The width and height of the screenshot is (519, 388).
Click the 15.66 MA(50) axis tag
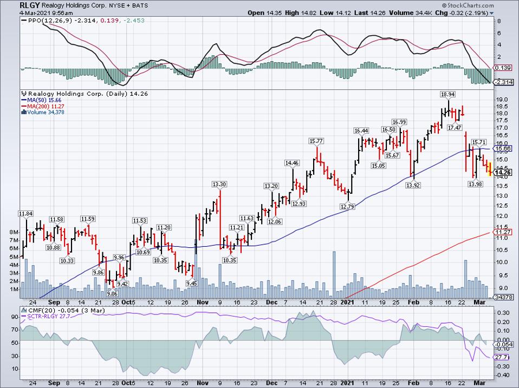point(503,149)
